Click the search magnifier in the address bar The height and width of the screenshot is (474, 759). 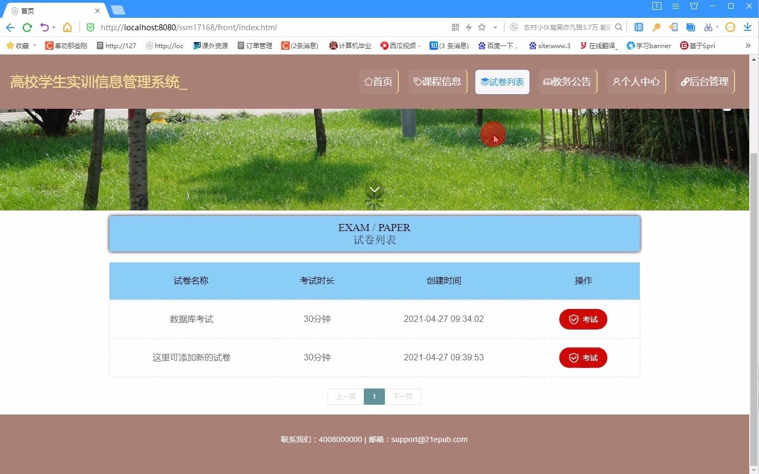point(619,27)
